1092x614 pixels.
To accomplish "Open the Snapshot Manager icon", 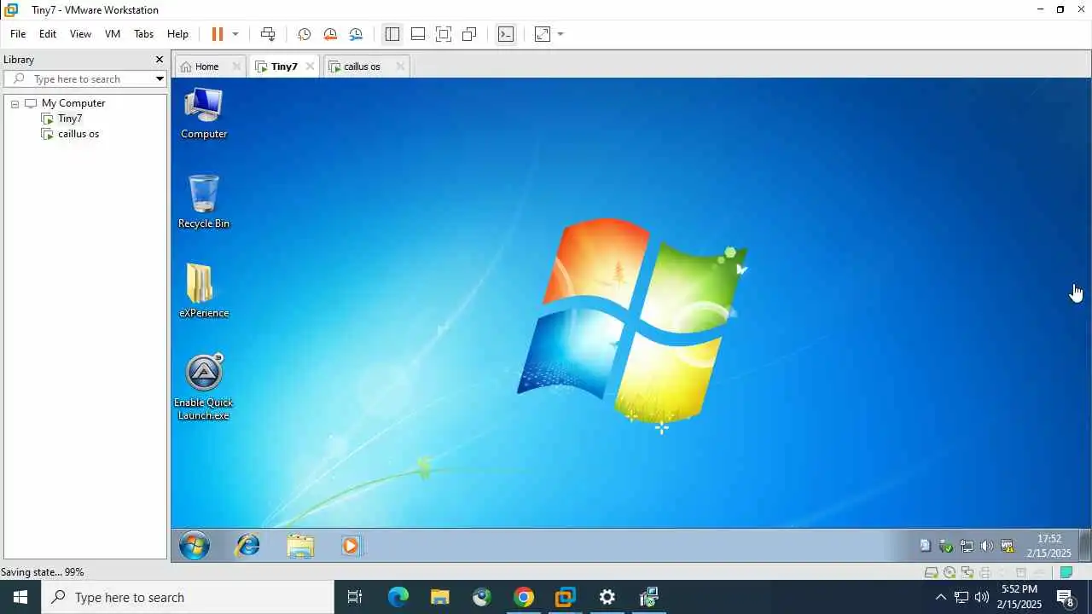I will (356, 34).
